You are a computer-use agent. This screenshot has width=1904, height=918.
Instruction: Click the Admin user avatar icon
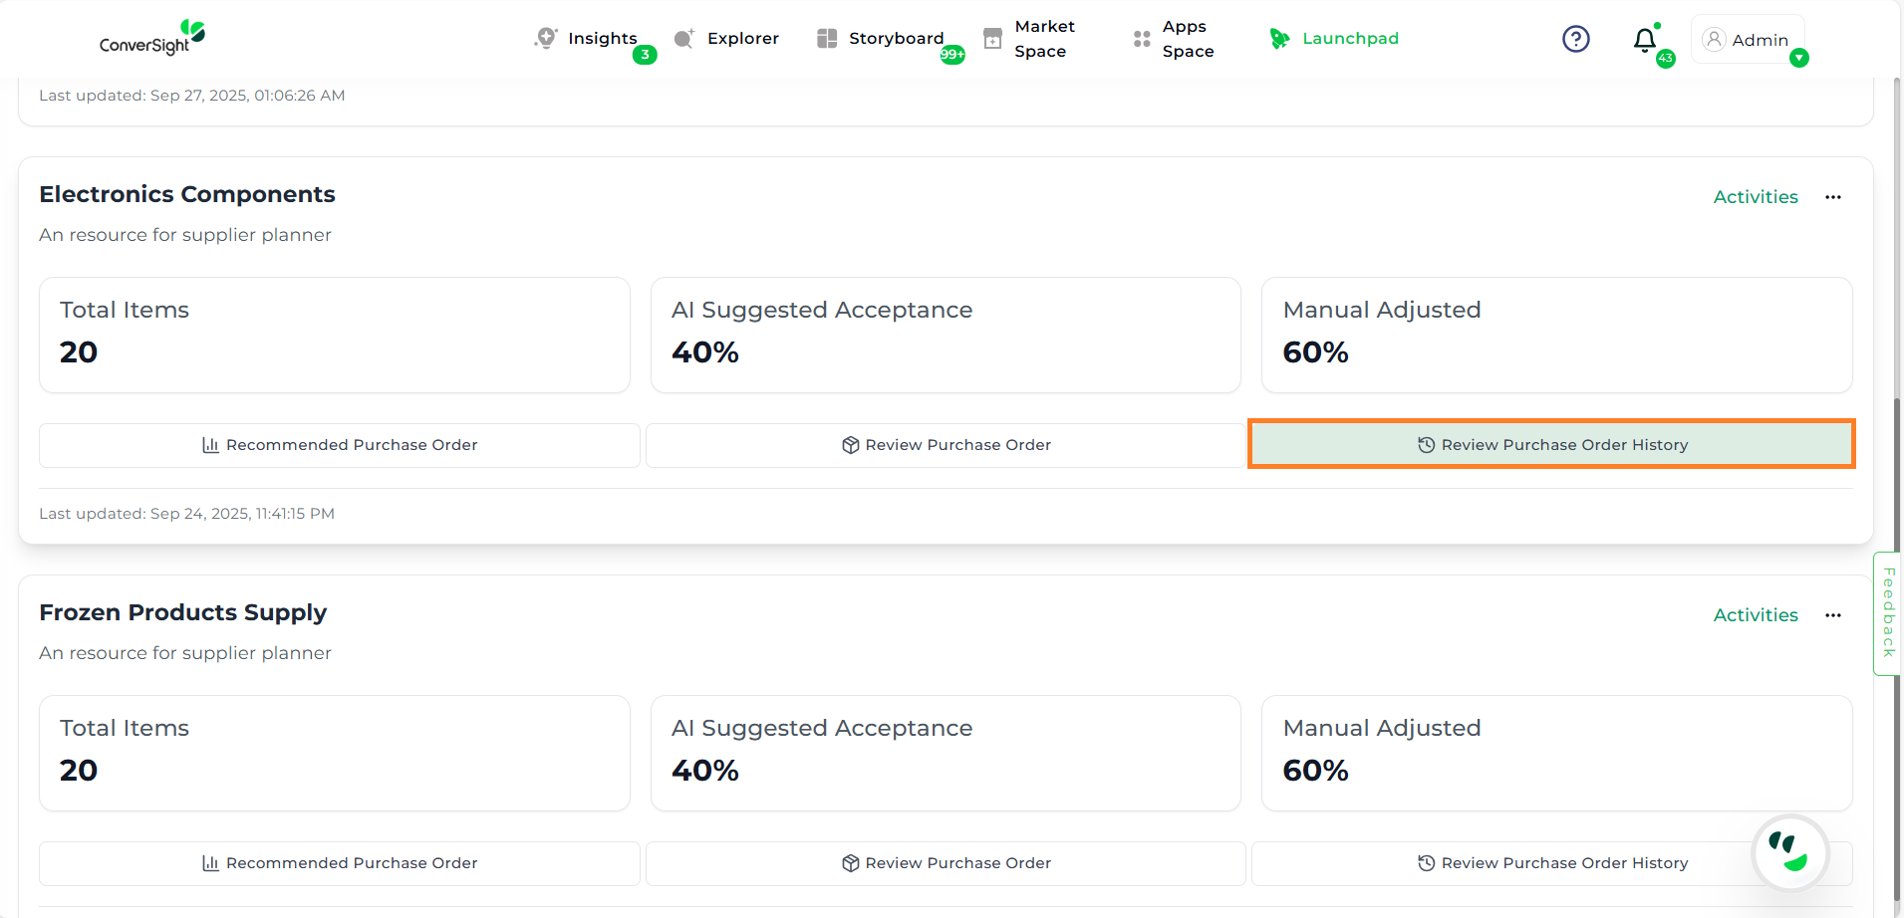click(x=1714, y=39)
